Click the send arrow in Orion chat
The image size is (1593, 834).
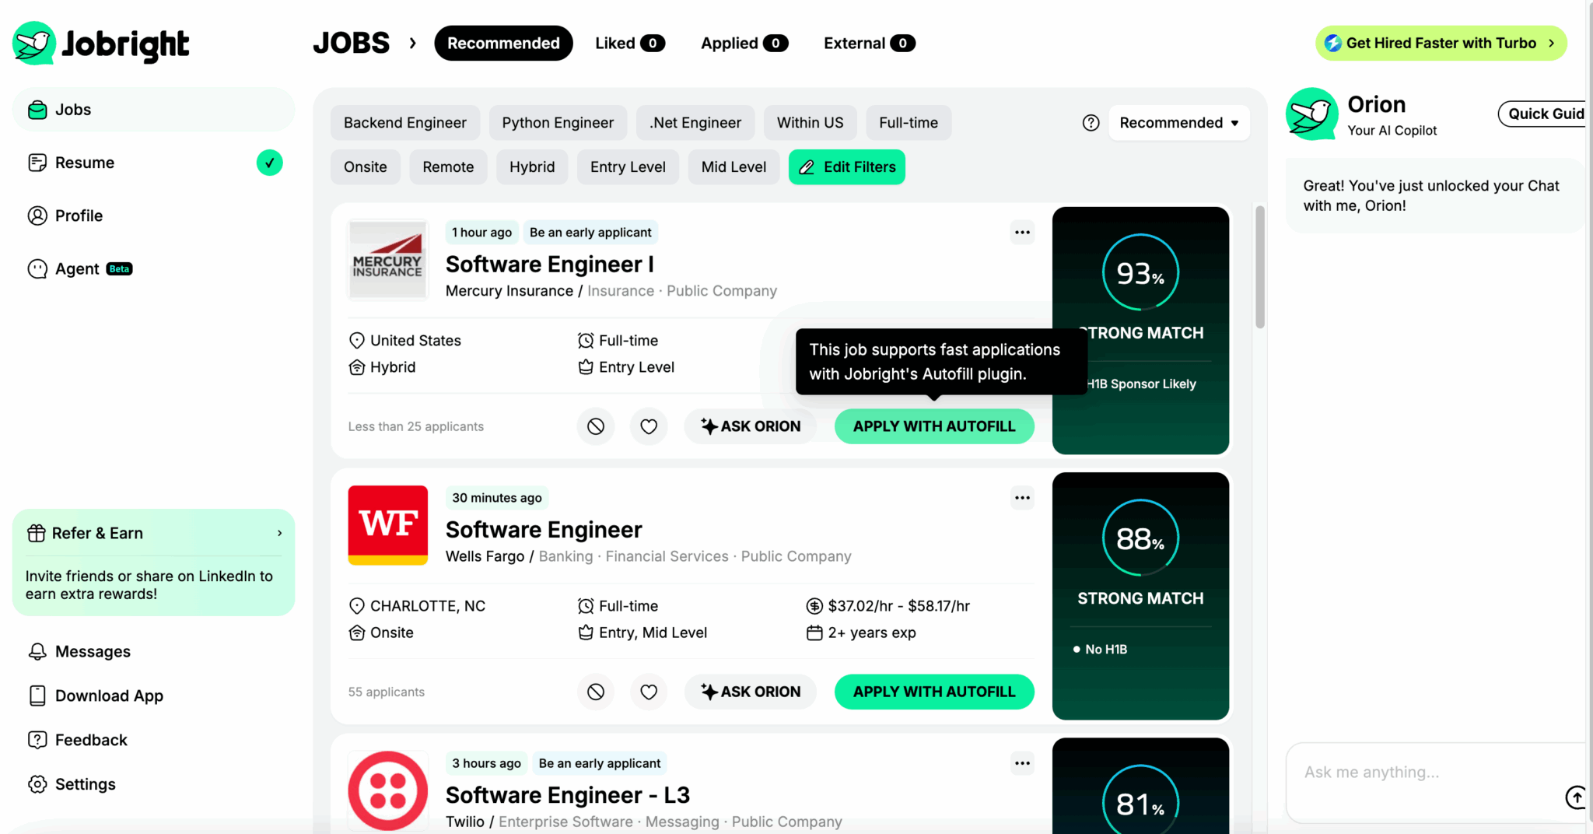tap(1576, 797)
